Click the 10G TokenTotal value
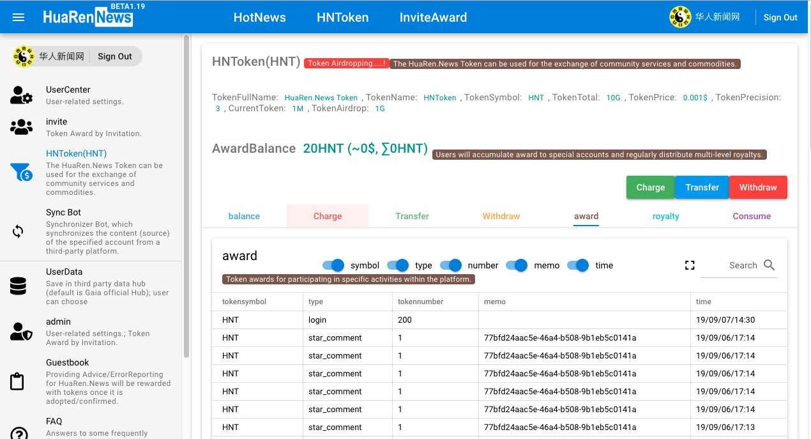Screen dimensions: 811x439 pyautogui.click(x=614, y=98)
